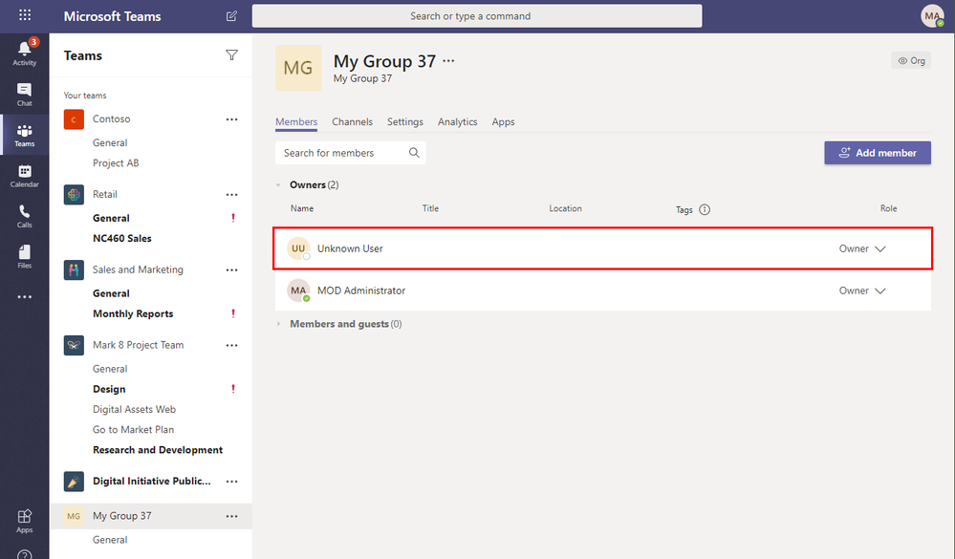Click the Unknown User name

[350, 248]
